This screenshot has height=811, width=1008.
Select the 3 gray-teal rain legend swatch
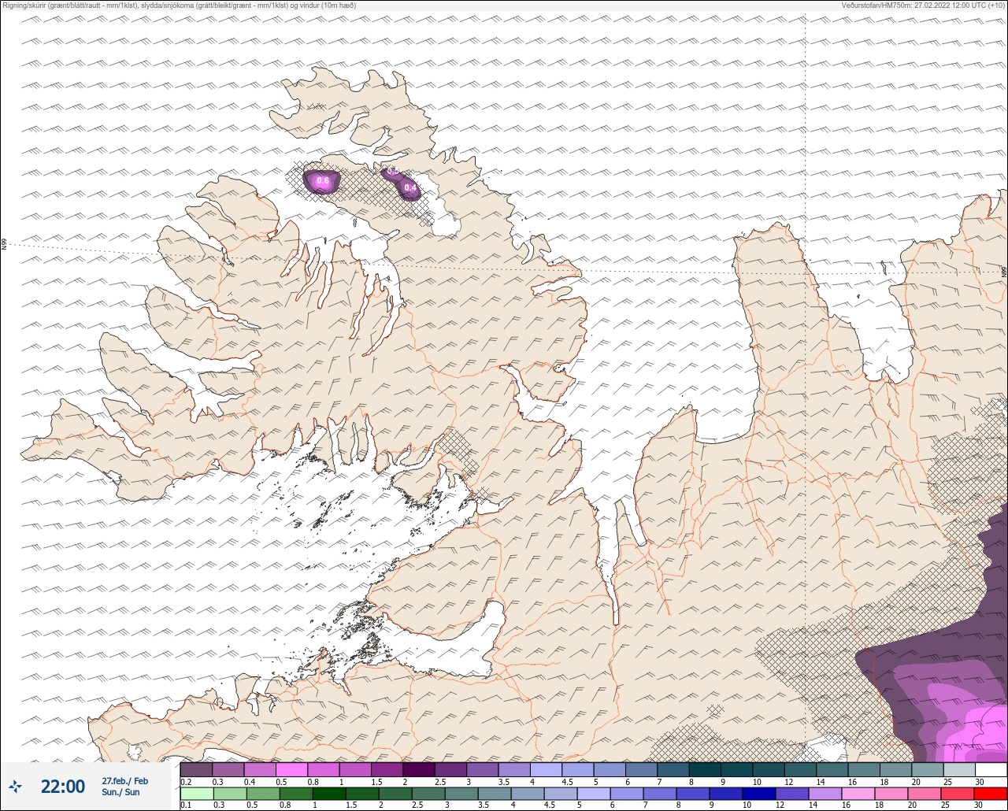pyautogui.click(x=461, y=793)
